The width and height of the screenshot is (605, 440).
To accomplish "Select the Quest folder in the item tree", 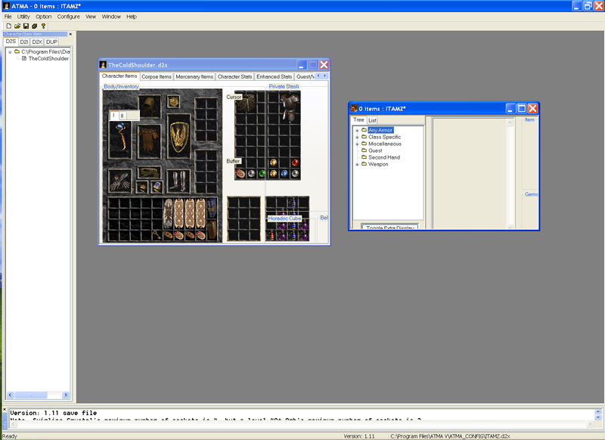I will [x=375, y=150].
